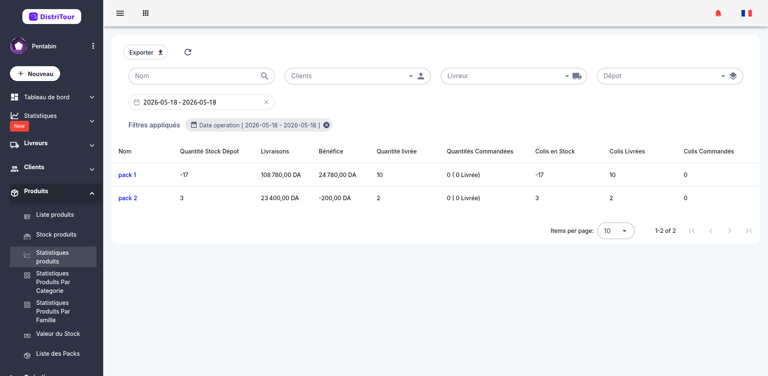768x376 pixels.
Task: Remove the Date operation filter chip
Action: (326, 125)
